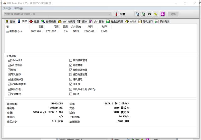Click the capacity value 3000.6 gB
The width and height of the screenshot is (201, 140).
48,112
